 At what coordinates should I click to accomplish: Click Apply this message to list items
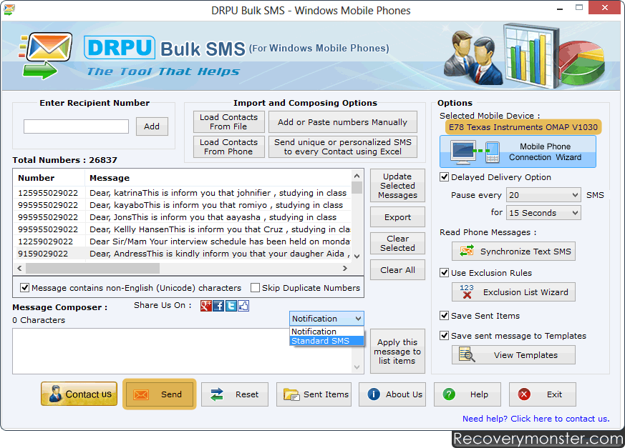click(x=397, y=352)
